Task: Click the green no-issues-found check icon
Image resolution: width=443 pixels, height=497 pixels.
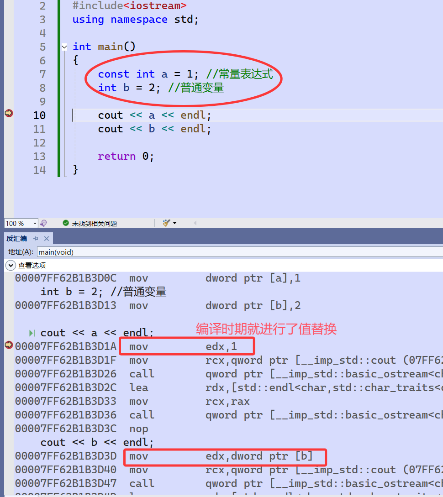Action: [x=66, y=223]
